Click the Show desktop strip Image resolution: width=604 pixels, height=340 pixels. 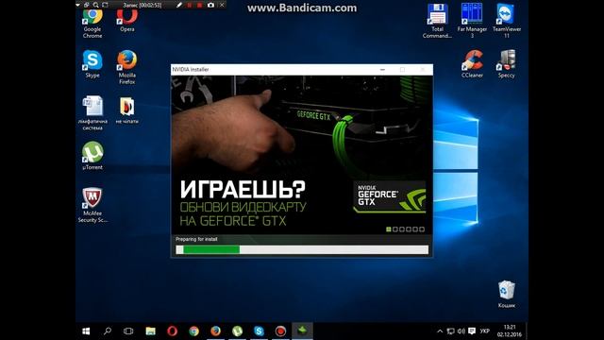click(527, 331)
